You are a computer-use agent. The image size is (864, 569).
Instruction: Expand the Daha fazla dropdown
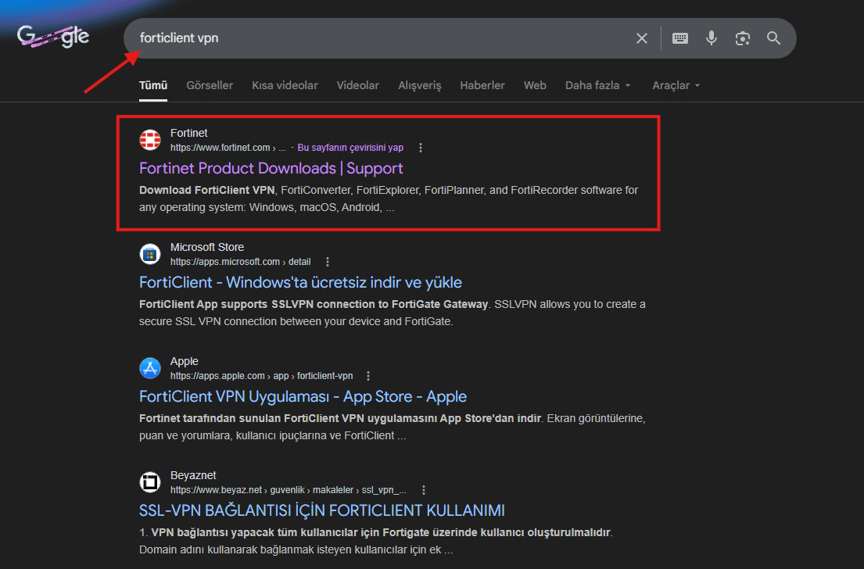coord(598,85)
